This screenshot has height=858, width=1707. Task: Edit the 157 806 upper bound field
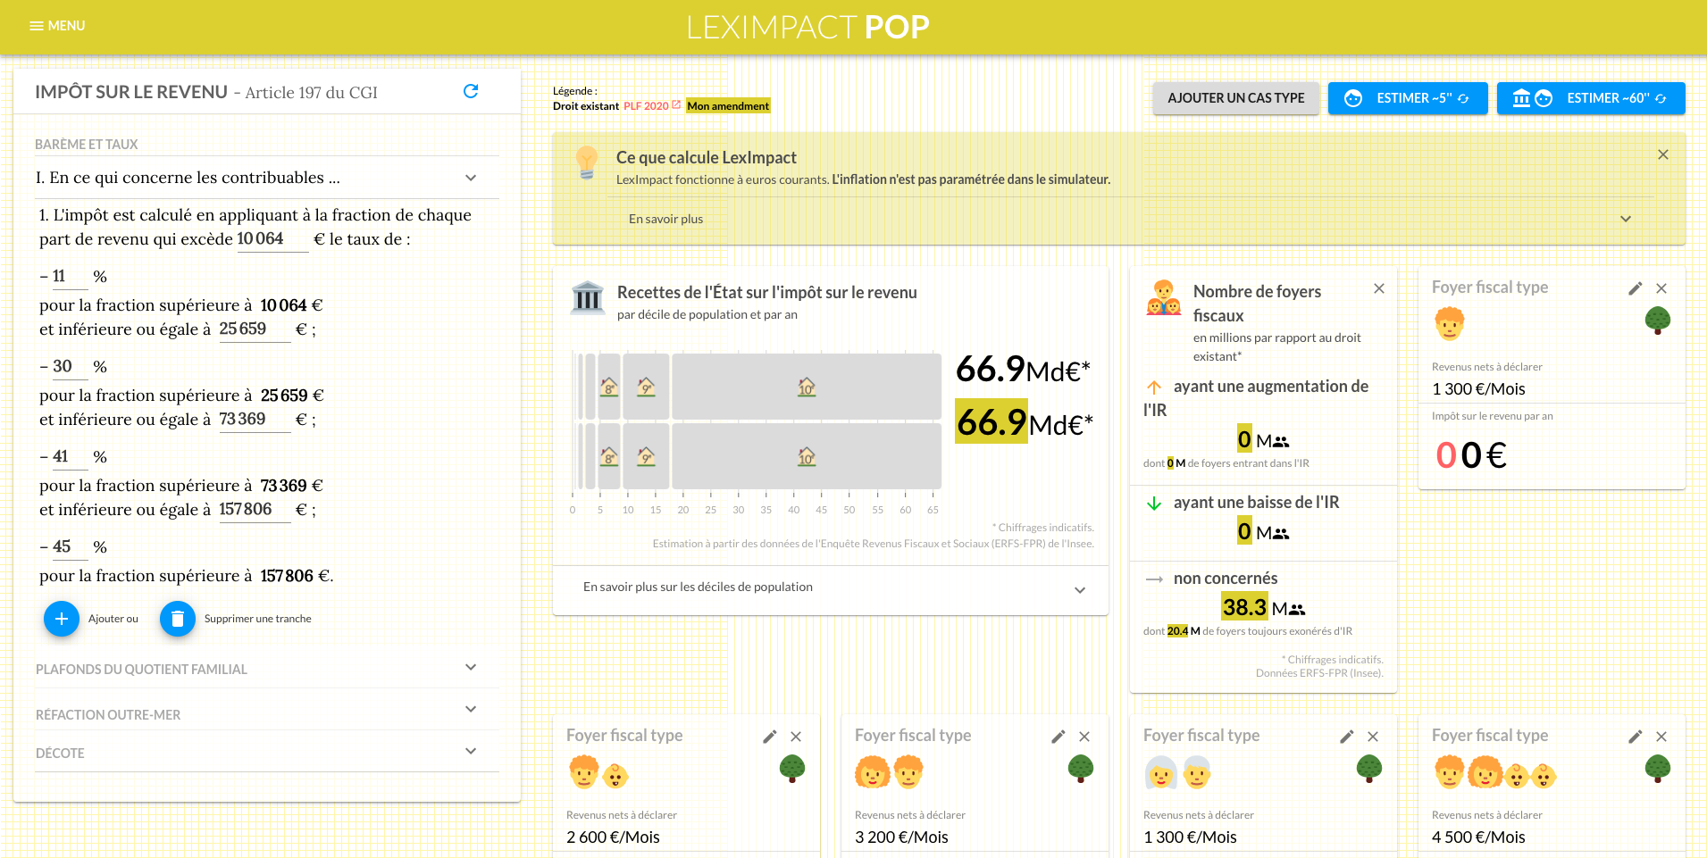pyautogui.click(x=255, y=510)
